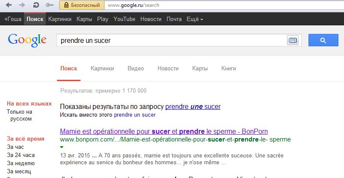
Task: Switch to the Книги results tab
Action: pos(229,69)
